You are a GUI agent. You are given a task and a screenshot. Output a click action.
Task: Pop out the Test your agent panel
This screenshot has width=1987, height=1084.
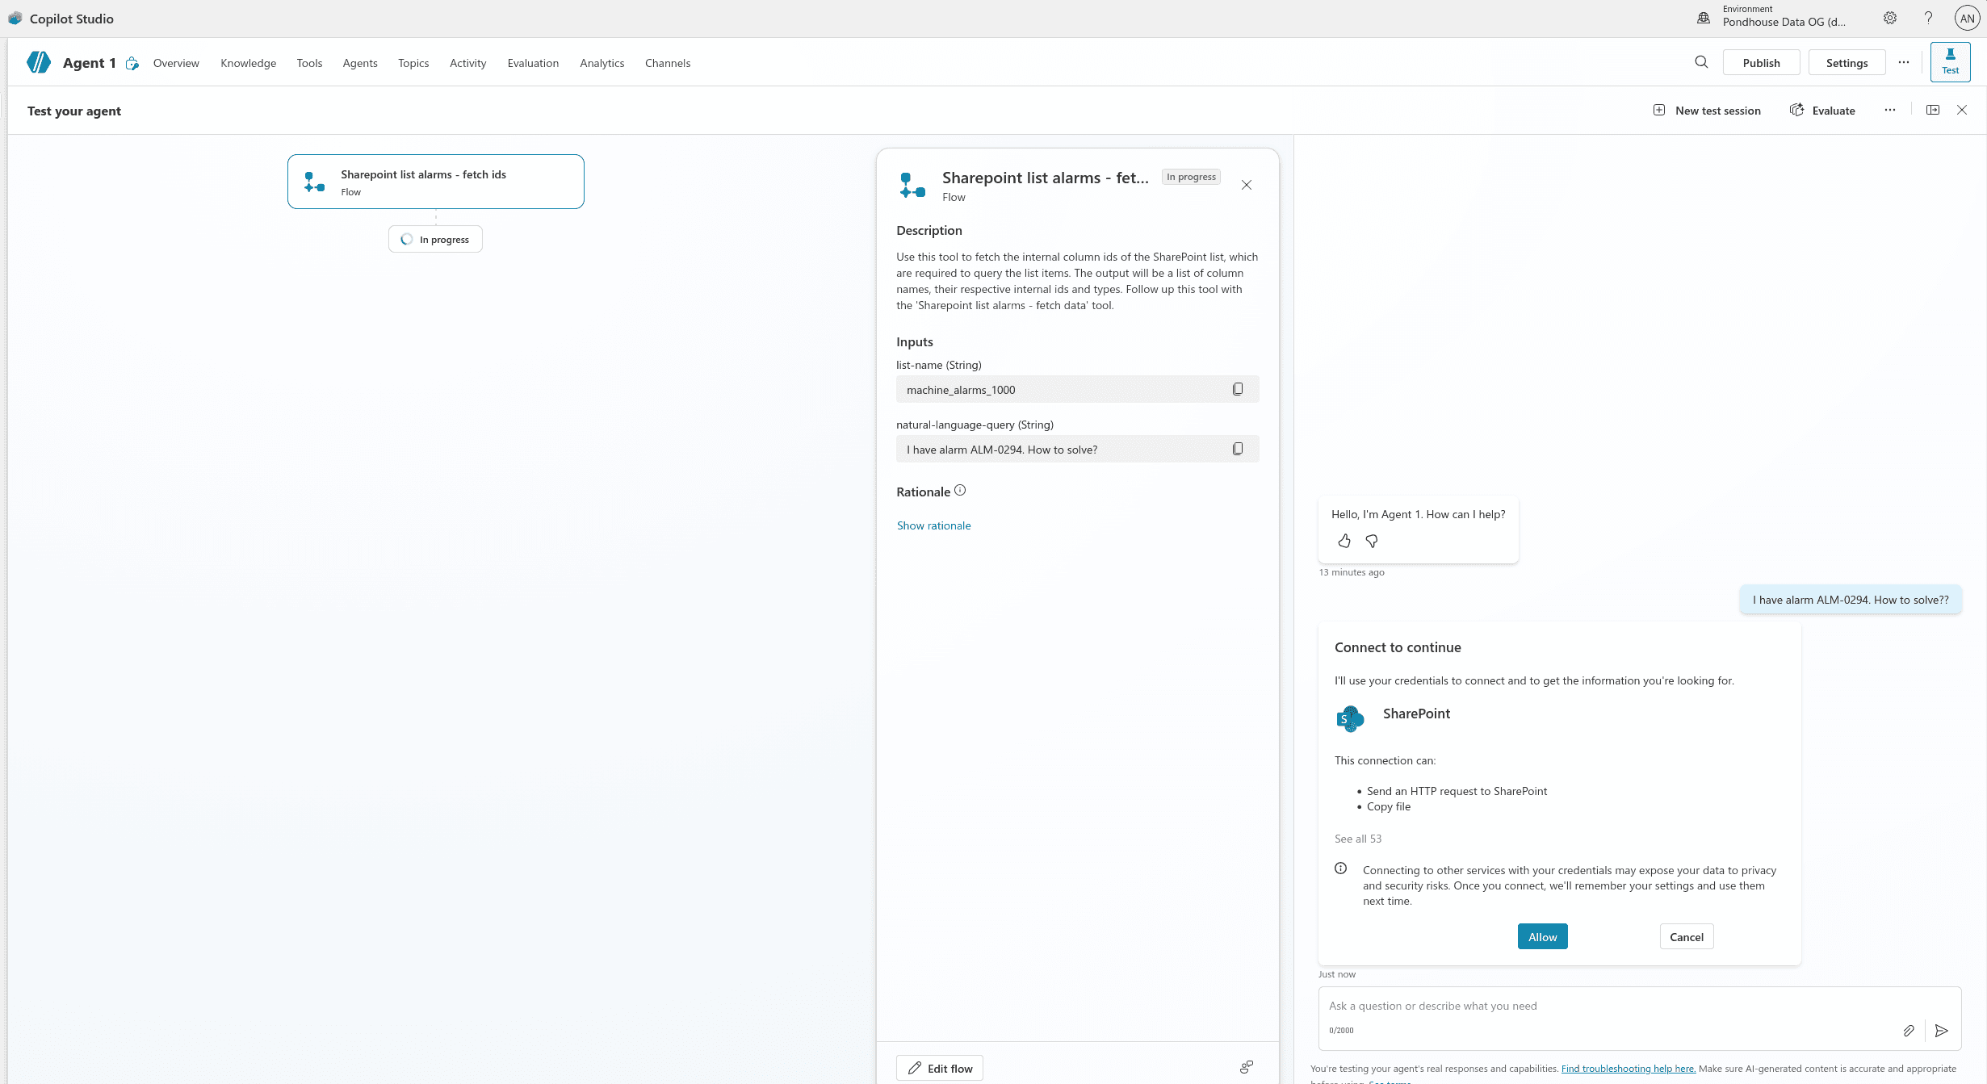[1933, 109]
